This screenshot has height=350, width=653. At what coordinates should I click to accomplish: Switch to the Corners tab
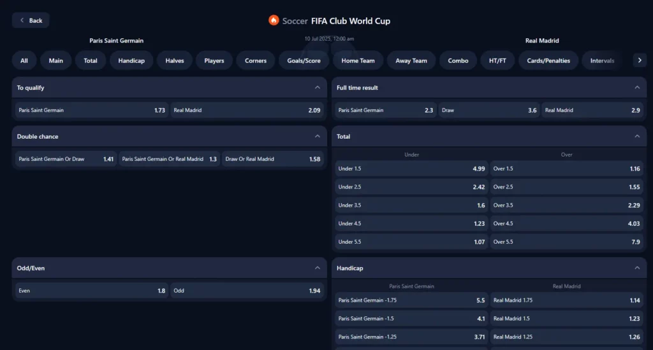[x=256, y=60]
